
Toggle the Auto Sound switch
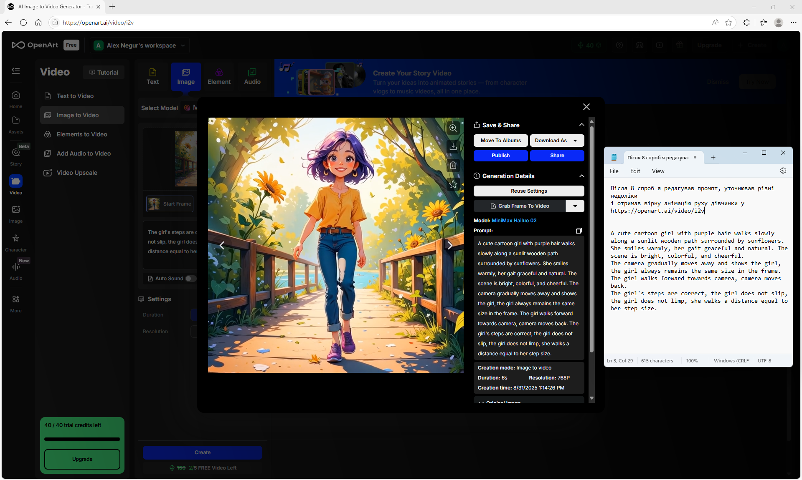click(x=190, y=279)
